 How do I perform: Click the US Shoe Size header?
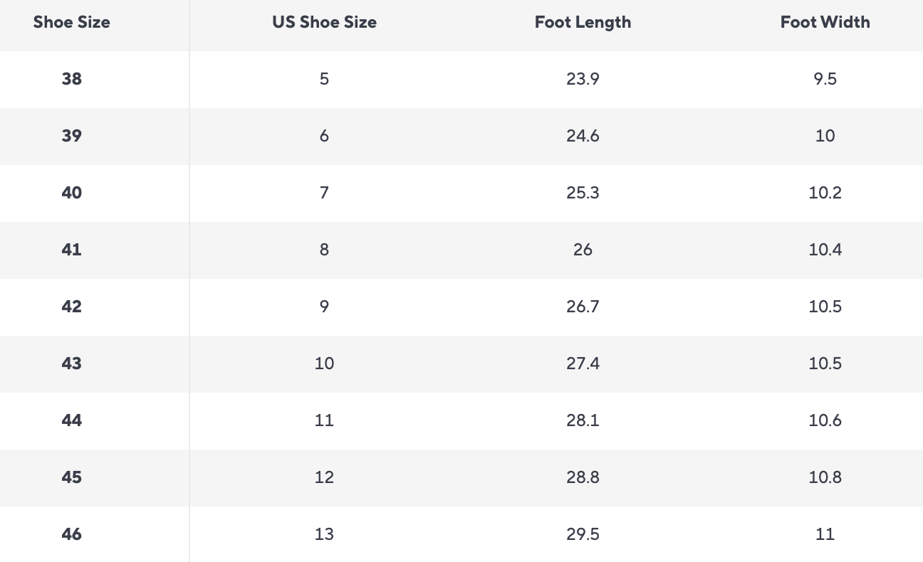point(324,22)
